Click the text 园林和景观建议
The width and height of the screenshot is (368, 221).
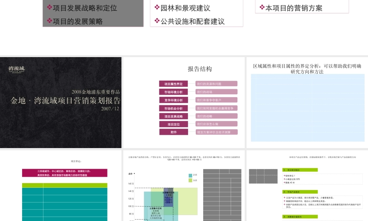185,8
